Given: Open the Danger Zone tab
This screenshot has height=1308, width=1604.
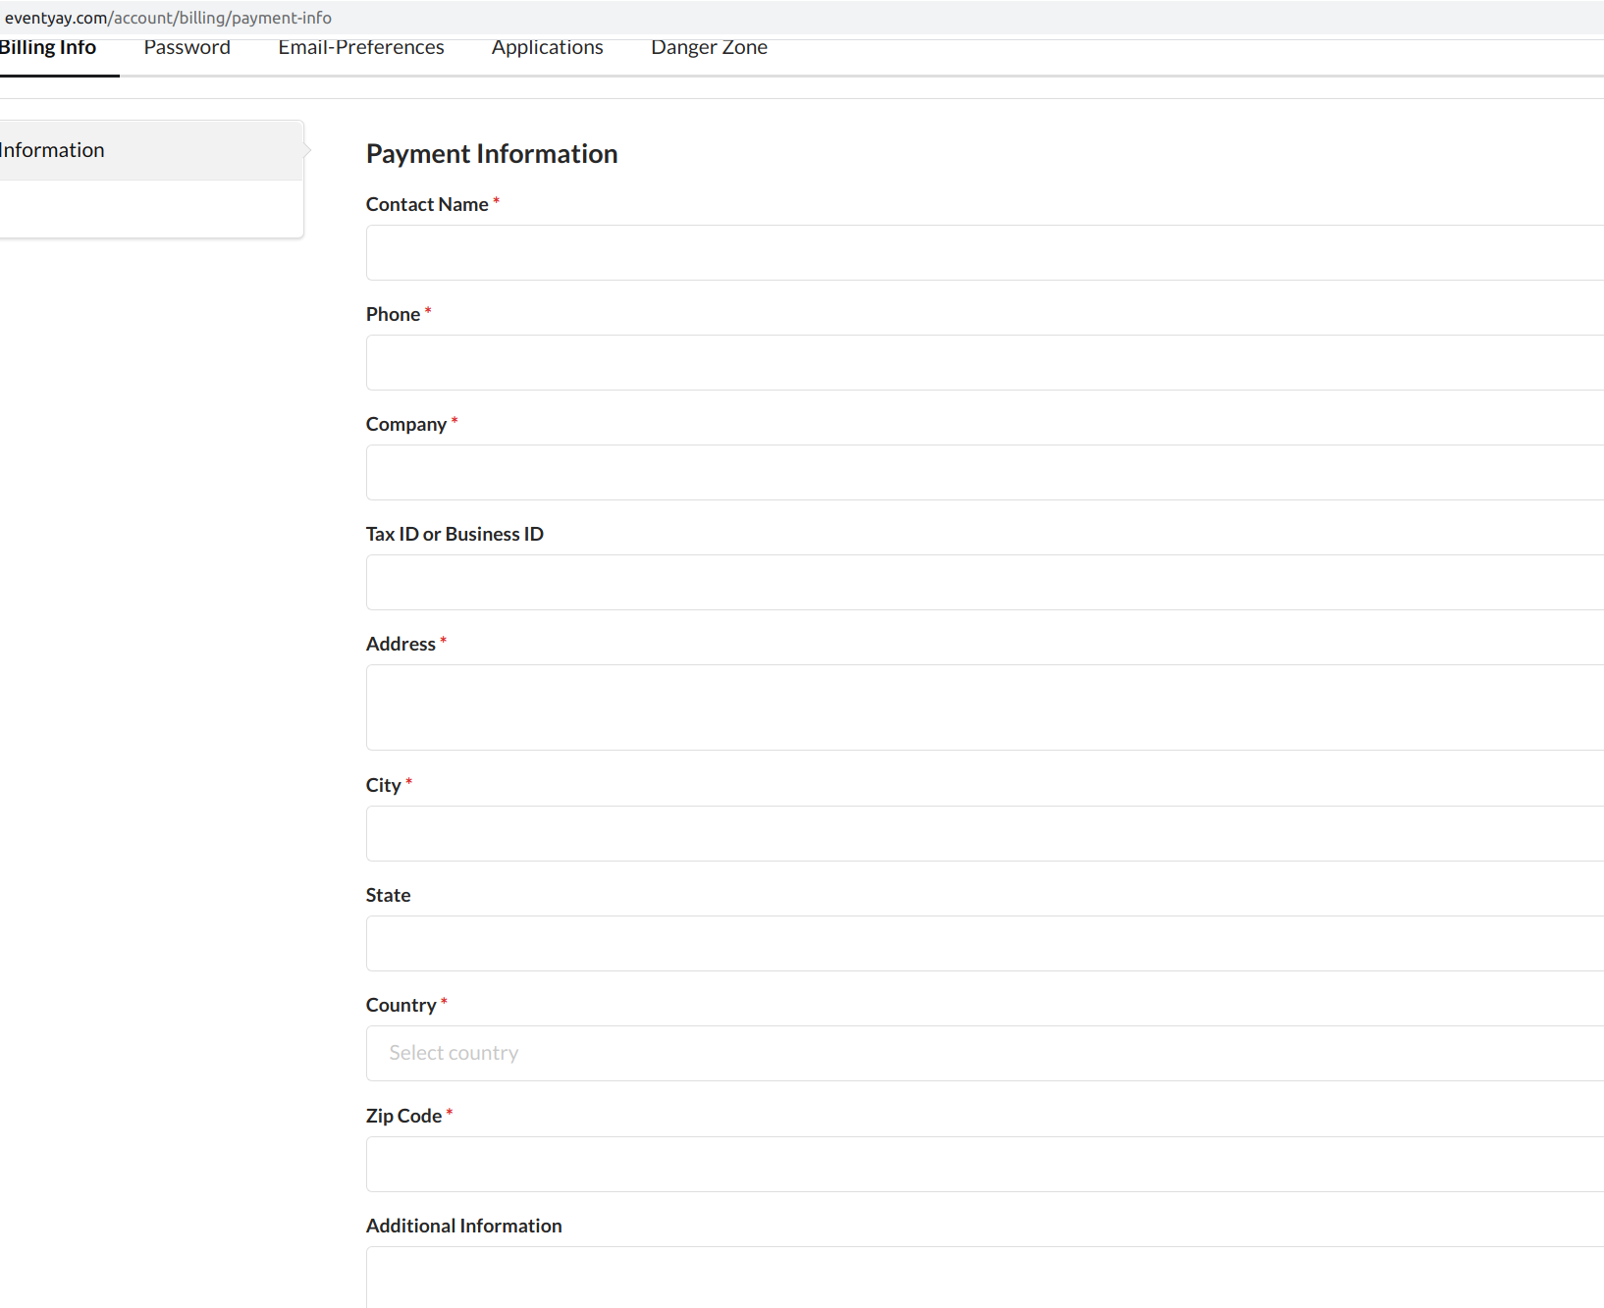Looking at the screenshot, I should pyautogui.click(x=710, y=48).
